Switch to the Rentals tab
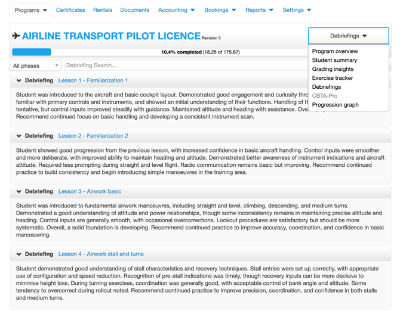The height and width of the screenshot is (311, 400). (103, 10)
